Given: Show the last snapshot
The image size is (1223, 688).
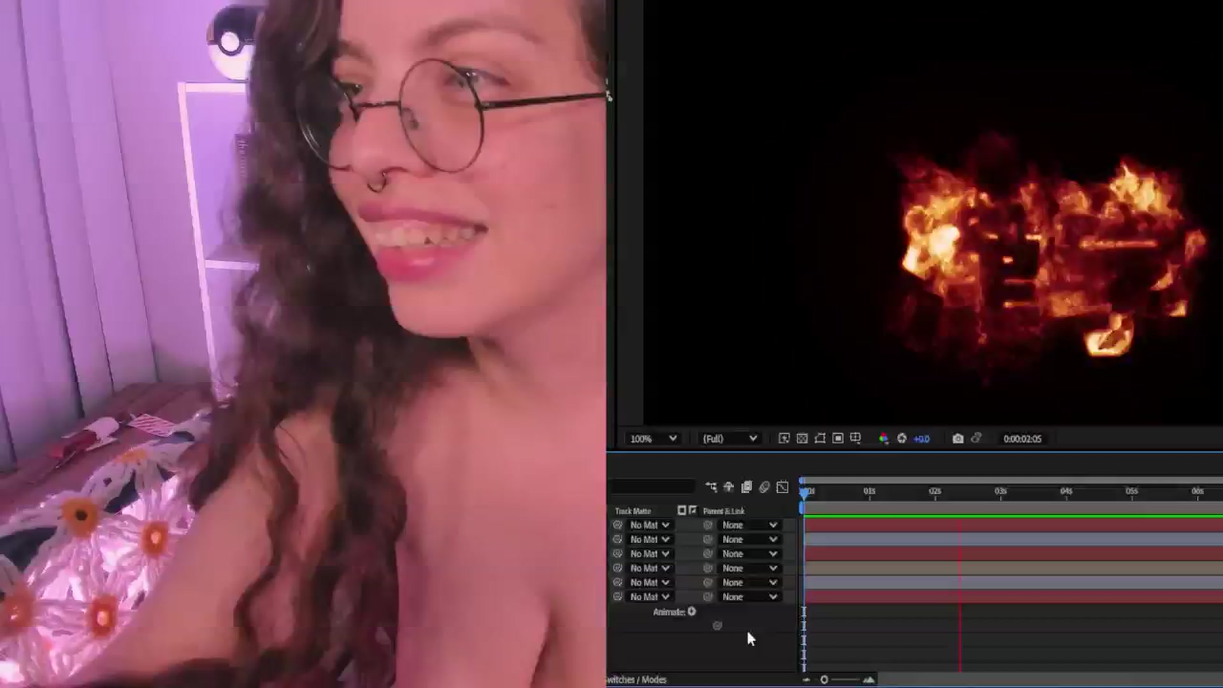Looking at the screenshot, I should coord(976,438).
